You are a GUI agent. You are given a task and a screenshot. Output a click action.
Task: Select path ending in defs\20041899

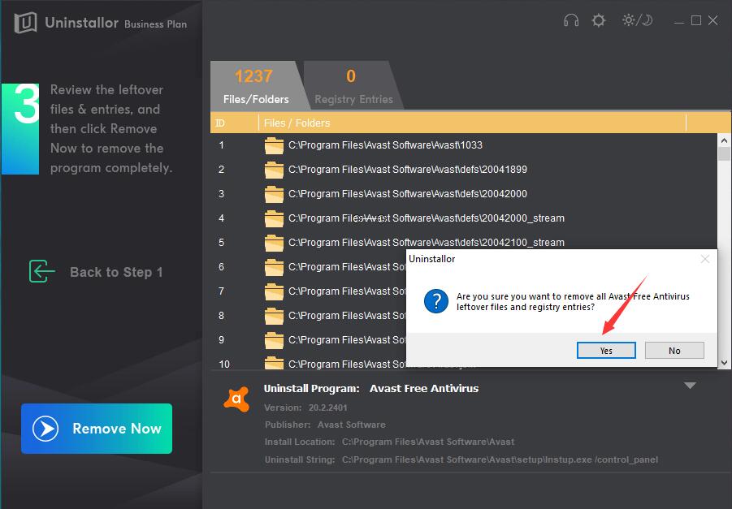408,170
